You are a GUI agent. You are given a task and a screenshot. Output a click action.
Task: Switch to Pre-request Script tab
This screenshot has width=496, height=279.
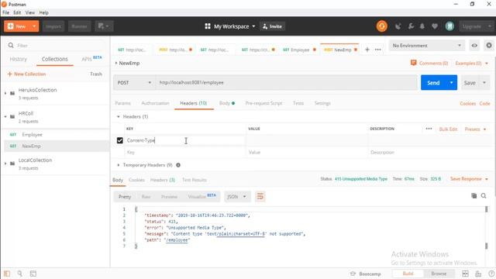tap(263, 103)
